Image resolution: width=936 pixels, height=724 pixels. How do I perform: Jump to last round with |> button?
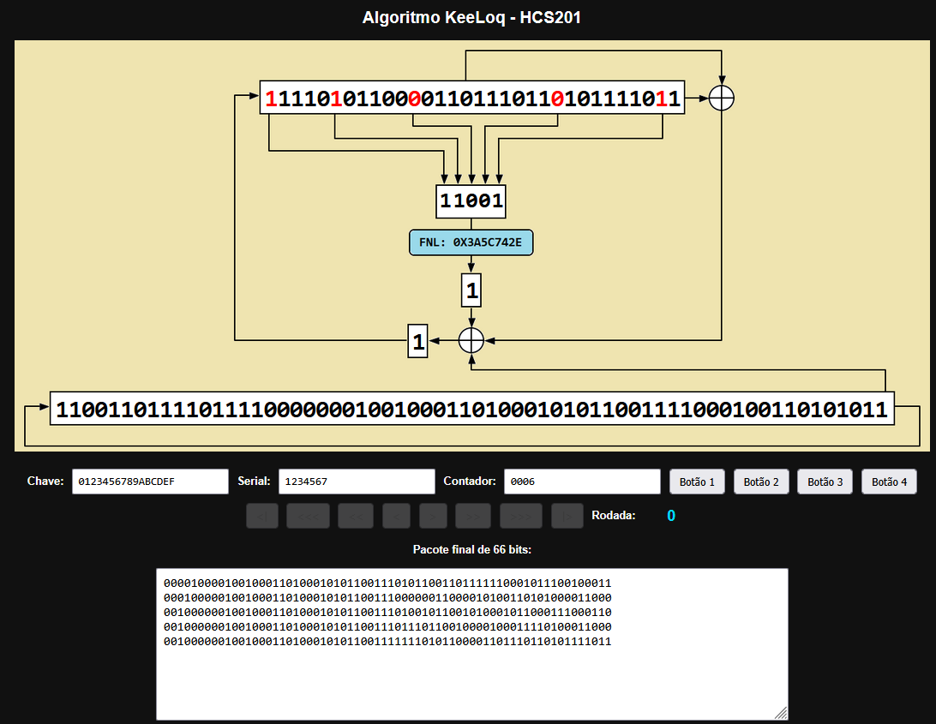click(x=567, y=516)
